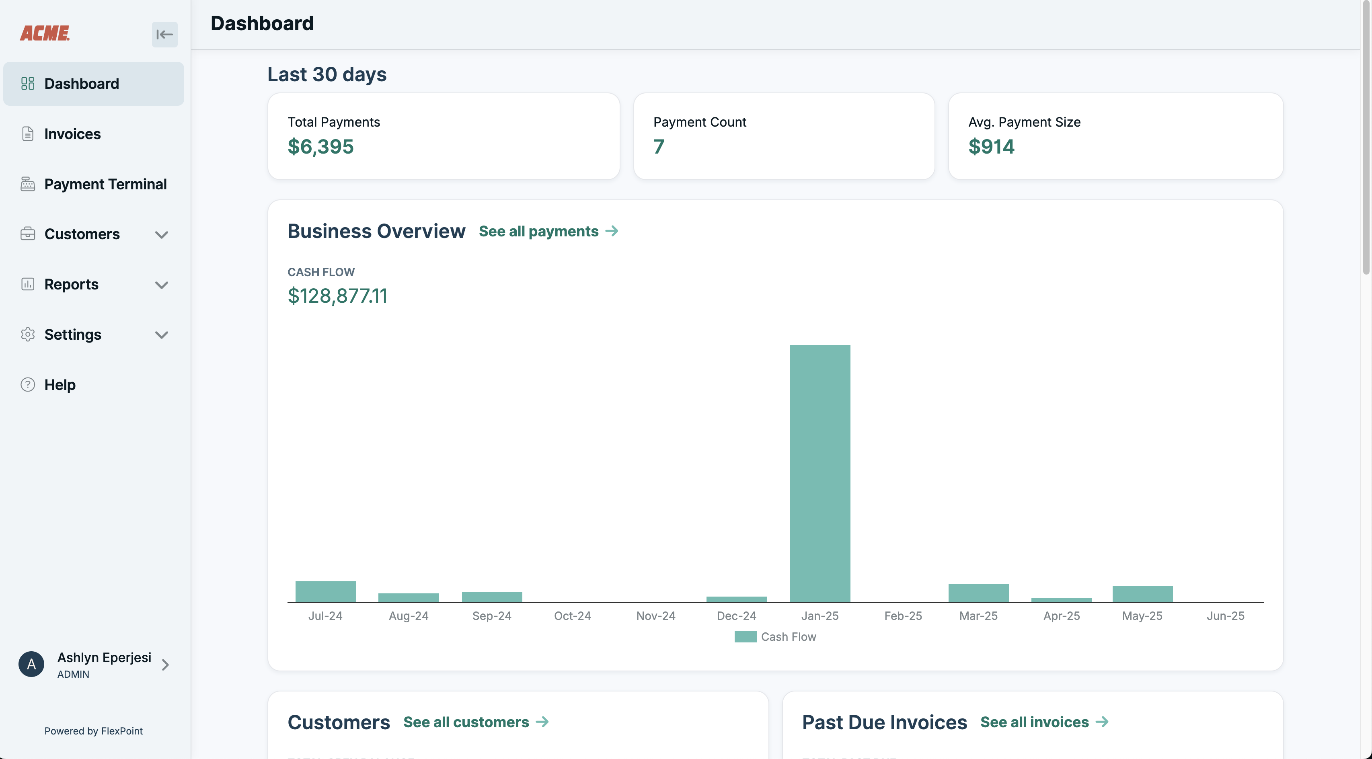Open the Invoices menu item

[72, 134]
